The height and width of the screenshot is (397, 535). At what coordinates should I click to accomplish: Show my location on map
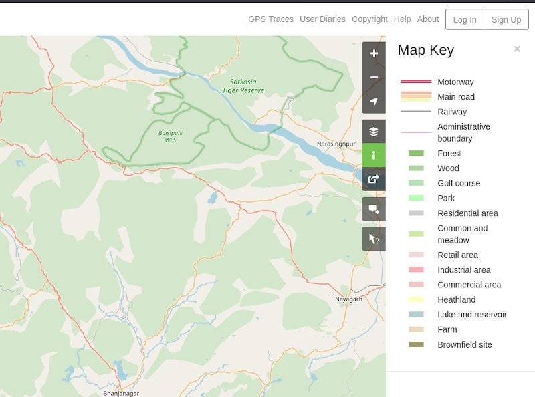[374, 102]
